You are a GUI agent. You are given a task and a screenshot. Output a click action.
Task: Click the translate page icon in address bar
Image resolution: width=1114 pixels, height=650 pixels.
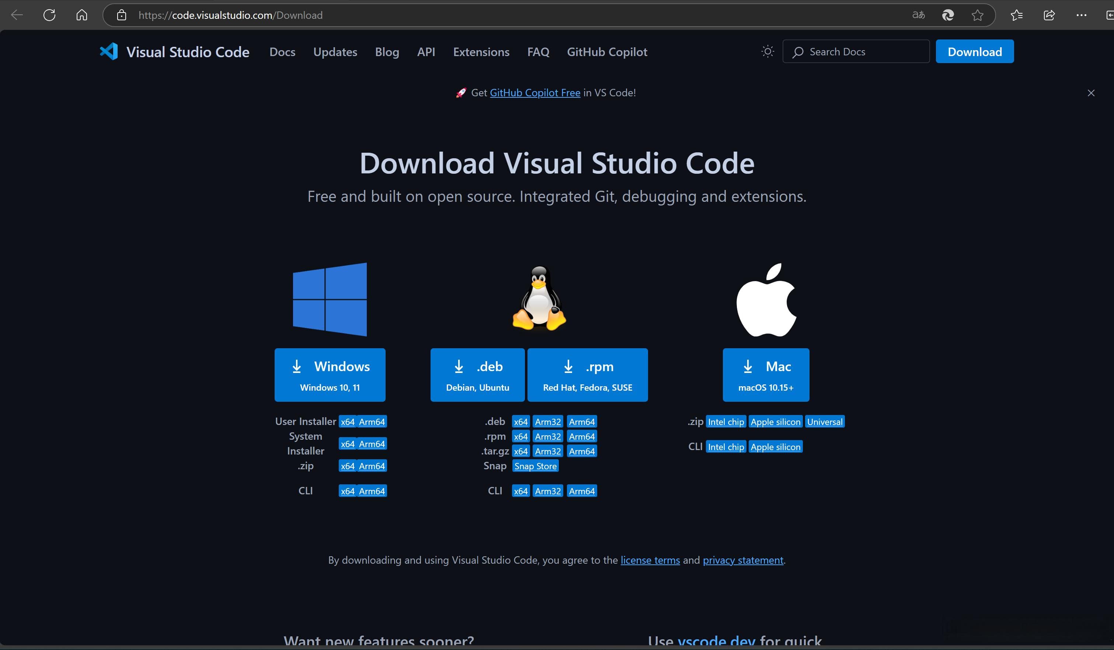coord(918,15)
